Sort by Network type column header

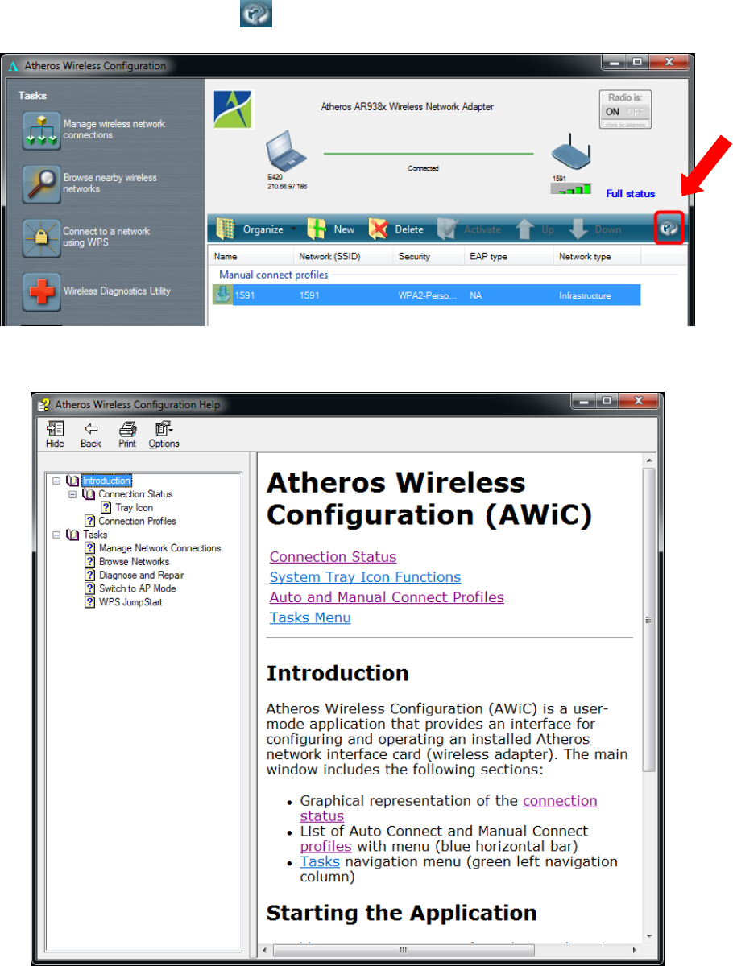click(x=596, y=257)
